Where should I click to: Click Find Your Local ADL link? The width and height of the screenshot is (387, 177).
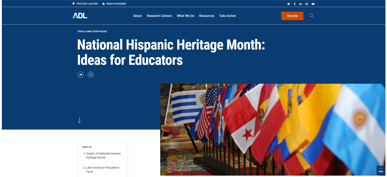[87, 4]
